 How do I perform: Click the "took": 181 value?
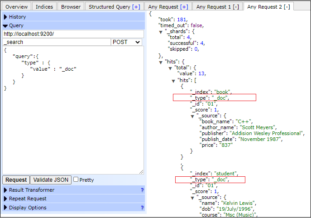(182, 19)
